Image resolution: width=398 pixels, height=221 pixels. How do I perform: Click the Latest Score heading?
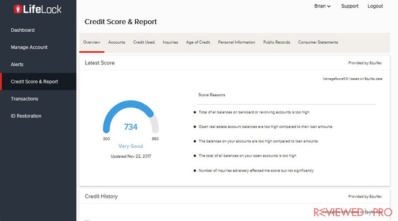point(99,63)
